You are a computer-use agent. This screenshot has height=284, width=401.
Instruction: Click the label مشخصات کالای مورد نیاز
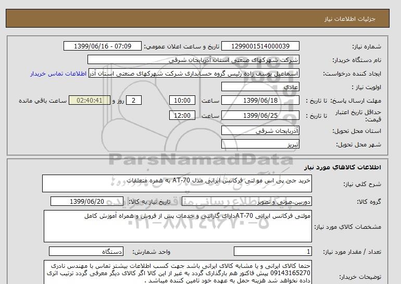[x=348, y=227]
